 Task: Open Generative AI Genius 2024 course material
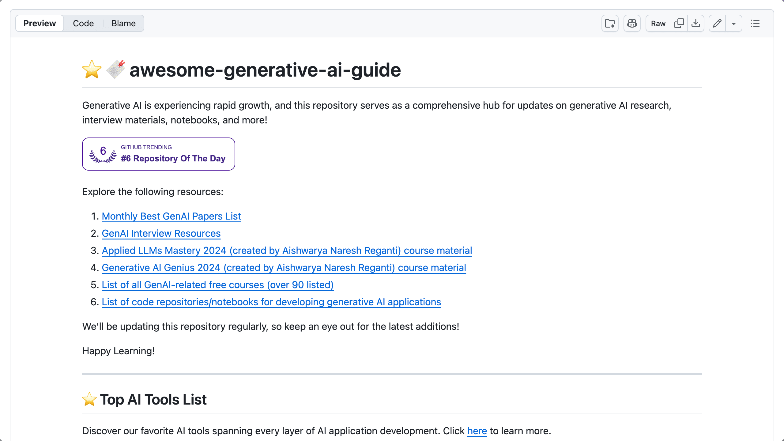pyautogui.click(x=284, y=268)
